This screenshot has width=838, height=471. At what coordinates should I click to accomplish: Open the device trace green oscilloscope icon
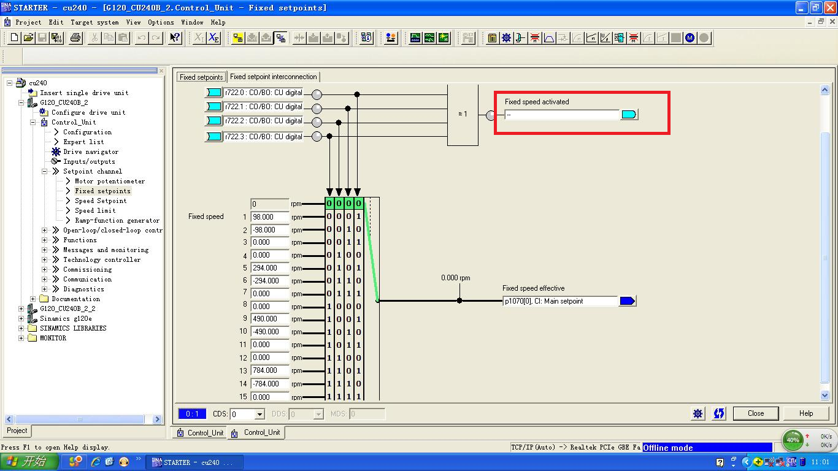(416, 38)
